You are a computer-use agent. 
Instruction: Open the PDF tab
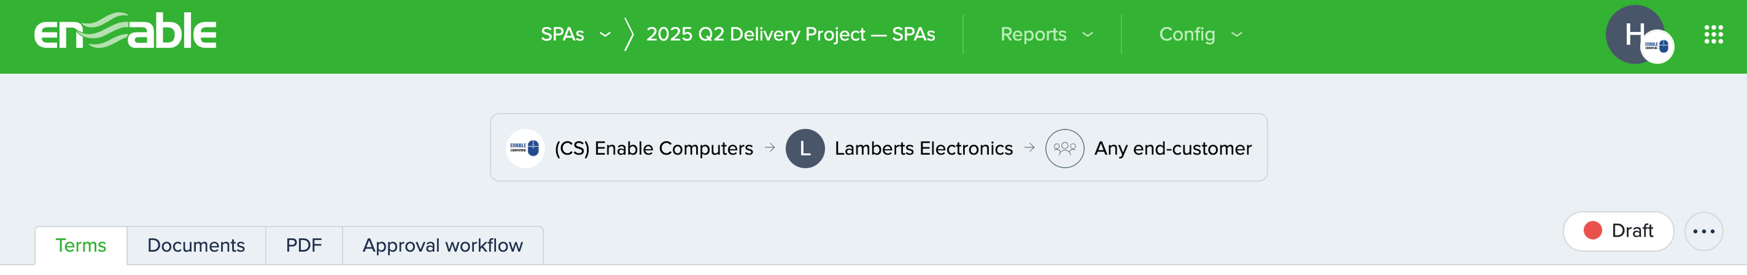click(x=304, y=246)
